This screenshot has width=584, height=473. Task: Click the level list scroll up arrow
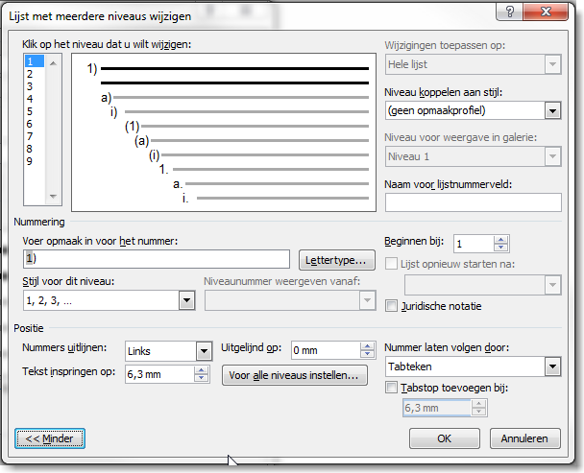pos(53,63)
